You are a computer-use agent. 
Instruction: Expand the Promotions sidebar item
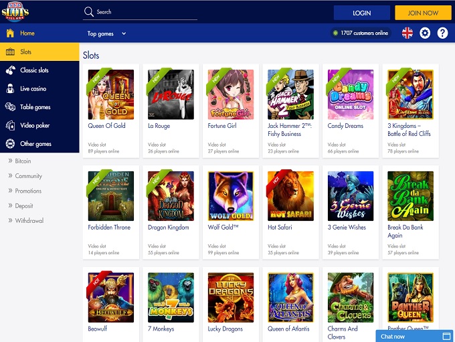28,191
